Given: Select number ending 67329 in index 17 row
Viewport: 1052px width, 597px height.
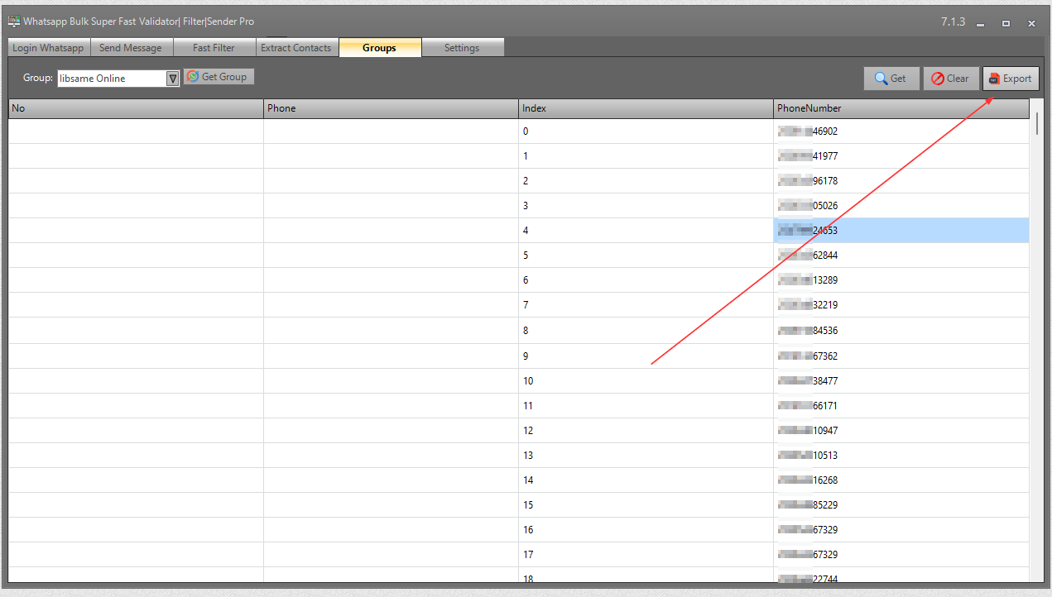Looking at the screenshot, I should (901, 555).
